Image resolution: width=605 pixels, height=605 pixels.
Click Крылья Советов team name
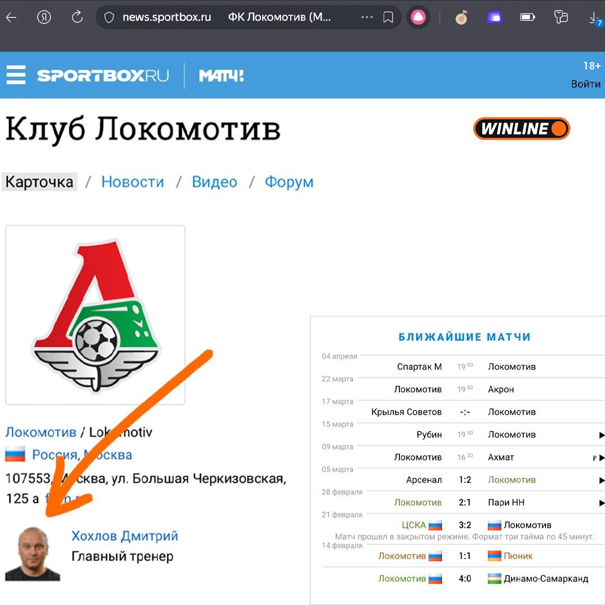(x=406, y=412)
